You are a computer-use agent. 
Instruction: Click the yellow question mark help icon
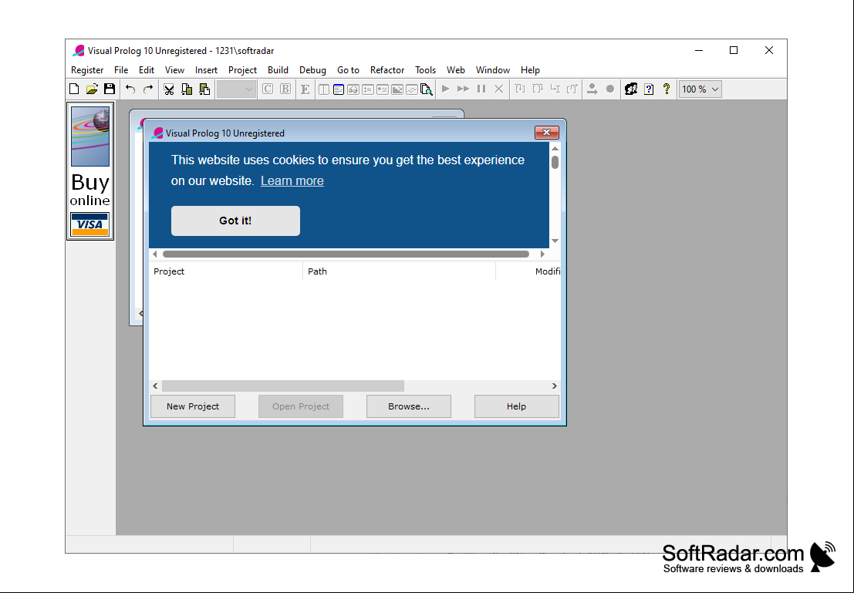click(x=666, y=89)
